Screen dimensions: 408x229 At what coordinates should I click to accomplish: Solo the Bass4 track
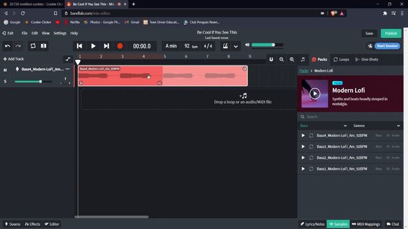tap(5, 81)
